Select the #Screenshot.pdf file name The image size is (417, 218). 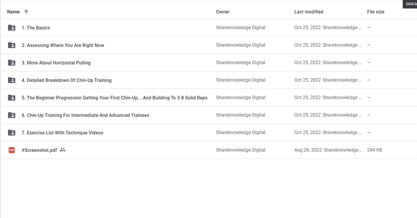39,150
